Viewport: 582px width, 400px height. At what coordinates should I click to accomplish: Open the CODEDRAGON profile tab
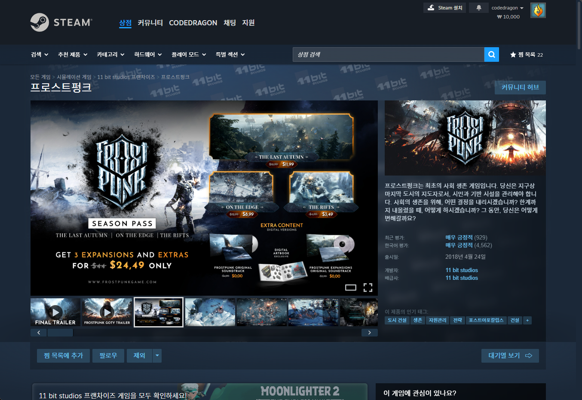click(193, 23)
